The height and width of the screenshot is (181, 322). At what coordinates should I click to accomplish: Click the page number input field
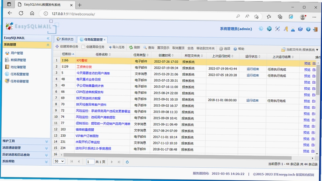tap(90, 162)
